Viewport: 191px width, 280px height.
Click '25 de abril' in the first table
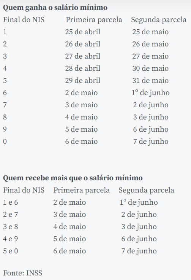(83, 32)
